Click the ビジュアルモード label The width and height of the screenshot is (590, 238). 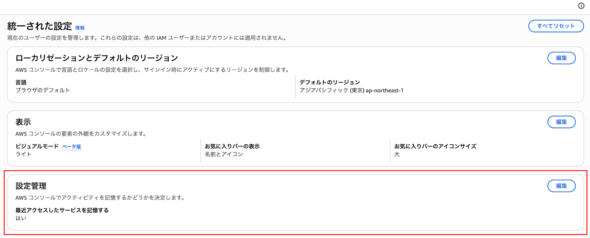pyautogui.click(x=37, y=146)
